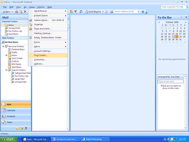Click the Send/Receive toolbar button
The height and width of the screenshot is (142, 189).
93,12
